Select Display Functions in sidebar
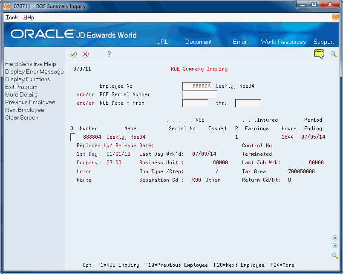 pos(28,79)
